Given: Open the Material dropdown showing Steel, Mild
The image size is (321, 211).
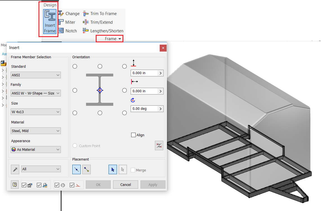Looking at the screenshot, I should pos(35,130).
